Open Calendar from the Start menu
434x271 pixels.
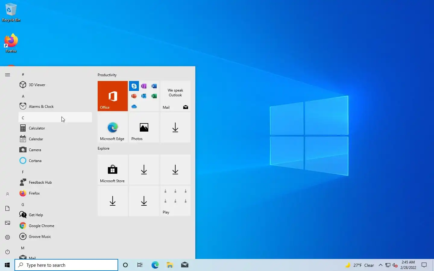55,139
